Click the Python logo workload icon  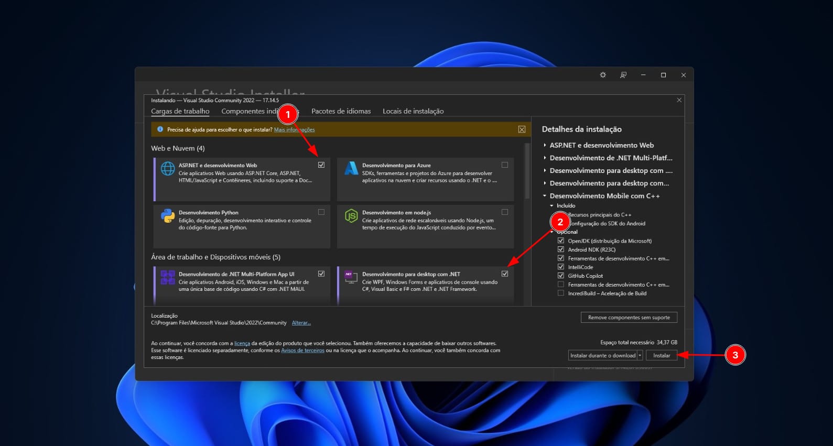[168, 216]
